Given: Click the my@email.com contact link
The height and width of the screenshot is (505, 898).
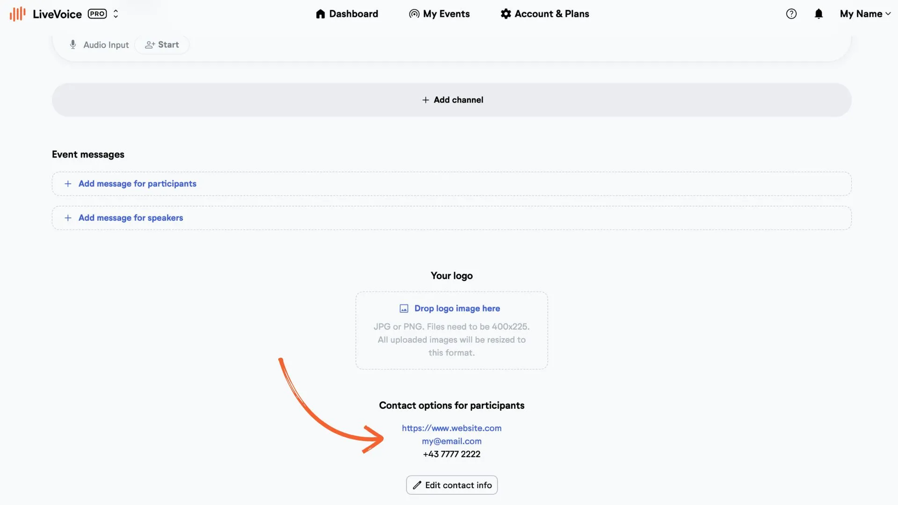Looking at the screenshot, I should pyautogui.click(x=452, y=441).
